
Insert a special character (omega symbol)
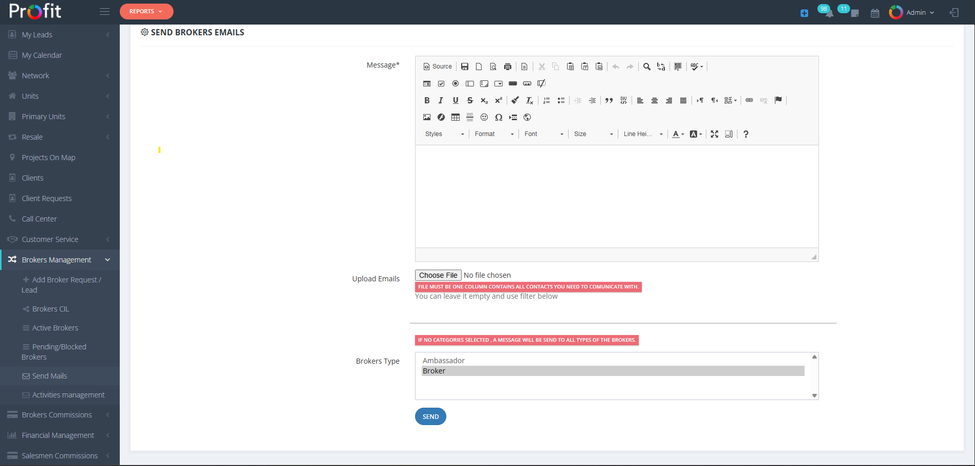[x=499, y=117]
